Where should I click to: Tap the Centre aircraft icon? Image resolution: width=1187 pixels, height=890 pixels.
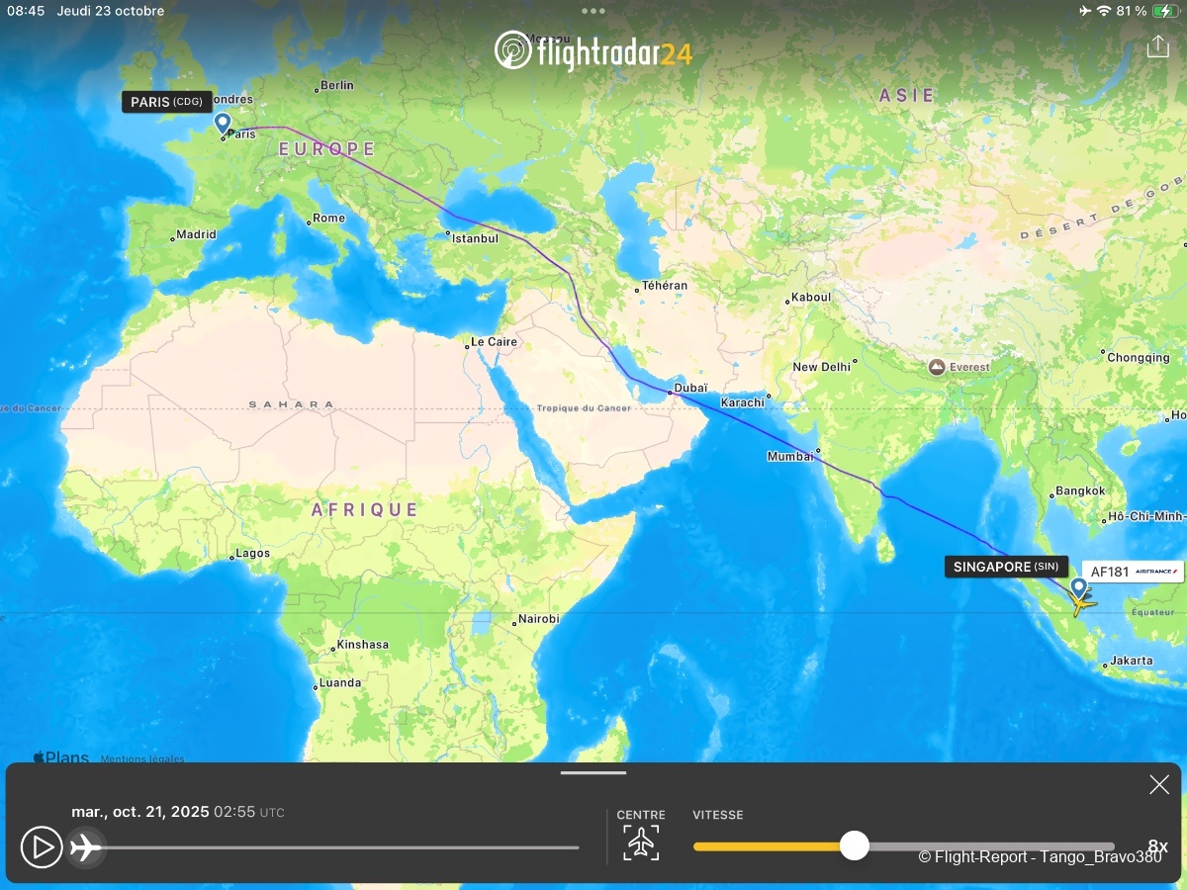click(641, 843)
